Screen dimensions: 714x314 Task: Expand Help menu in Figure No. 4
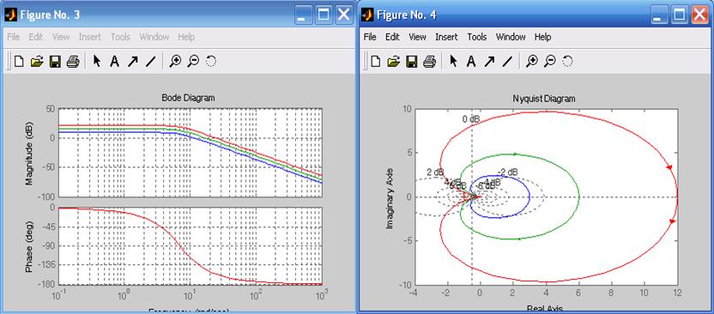click(542, 37)
